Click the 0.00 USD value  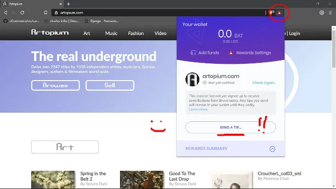[230, 42]
